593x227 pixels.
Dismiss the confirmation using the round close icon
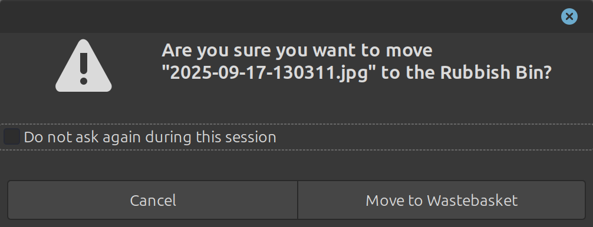(569, 16)
